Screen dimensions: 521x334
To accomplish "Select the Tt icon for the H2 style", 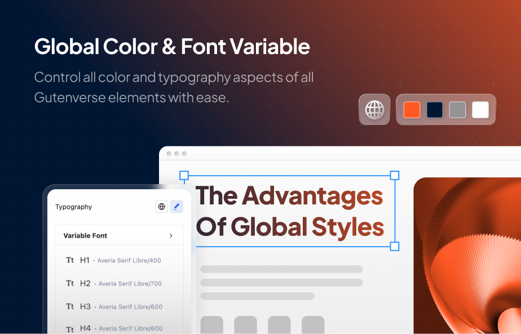I will [69, 283].
